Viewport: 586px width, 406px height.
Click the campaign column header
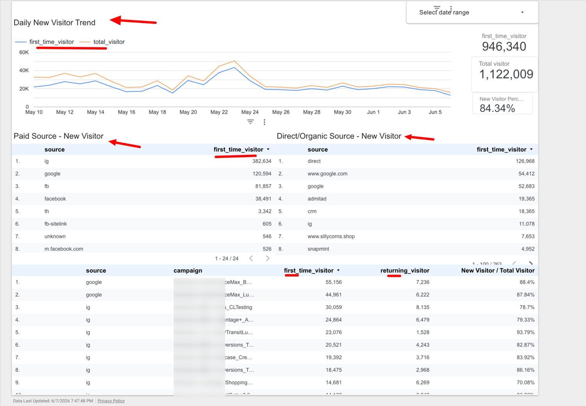coord(188,270)
